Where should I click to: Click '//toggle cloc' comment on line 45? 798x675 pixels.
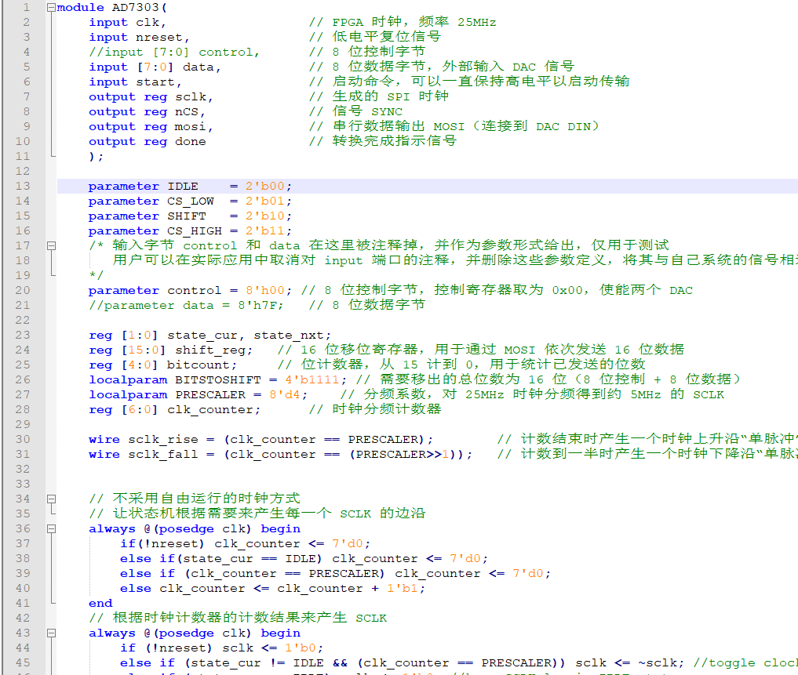pyautogui.click(x=745, y=662)
